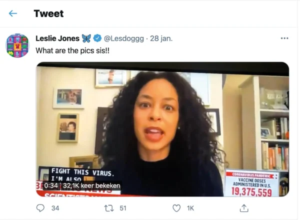The height and width of the screenshot is (220, 300).
Task: Like the tweet with the heart icon
Action: point(176,208)
